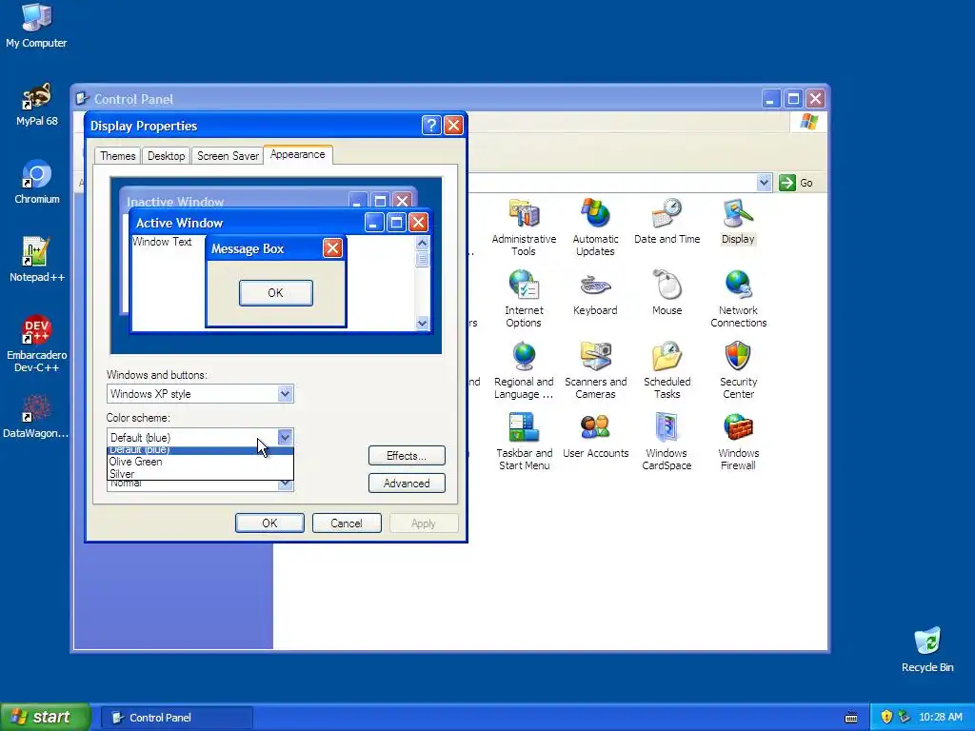Click the preview scrollbar down arrow
975x731 pixels.
tap(422, 323)
